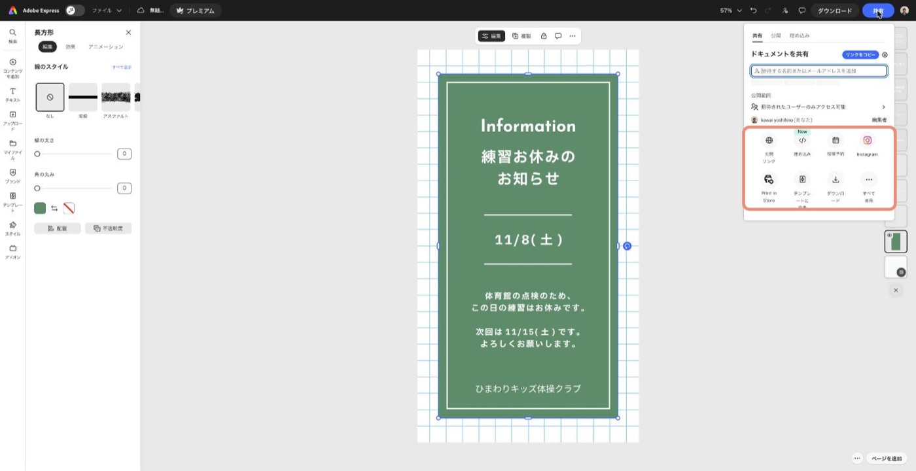
Task: Open more options in floating toolbar
Action: (x=572, y=36)
